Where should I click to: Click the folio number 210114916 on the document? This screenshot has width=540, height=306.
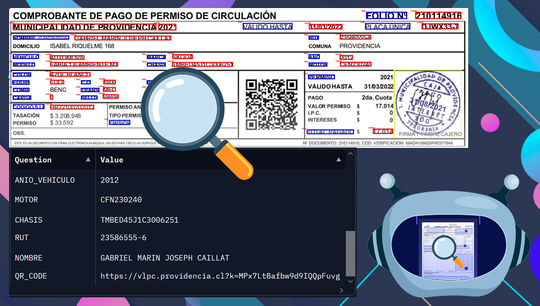point(438,16)
